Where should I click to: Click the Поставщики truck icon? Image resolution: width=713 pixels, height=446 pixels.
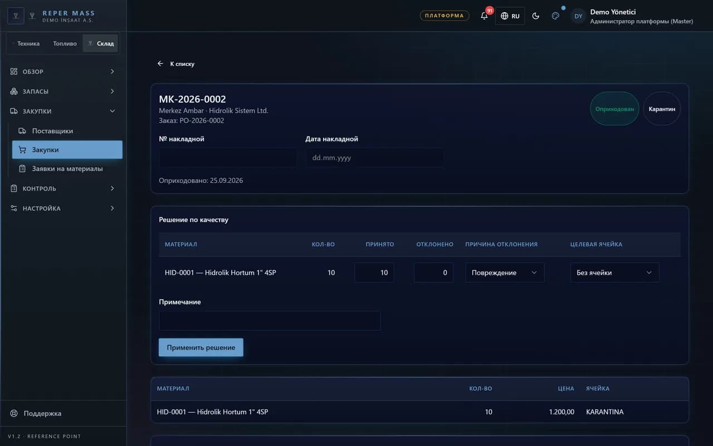22,131
